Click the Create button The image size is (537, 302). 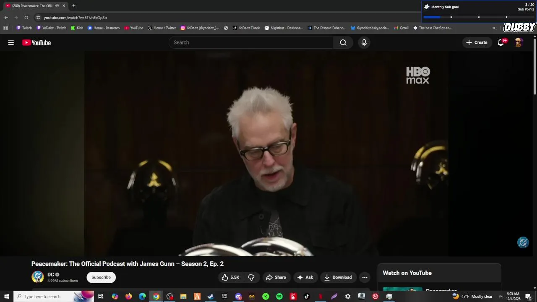pyautogui.click(x=477, y=42)
